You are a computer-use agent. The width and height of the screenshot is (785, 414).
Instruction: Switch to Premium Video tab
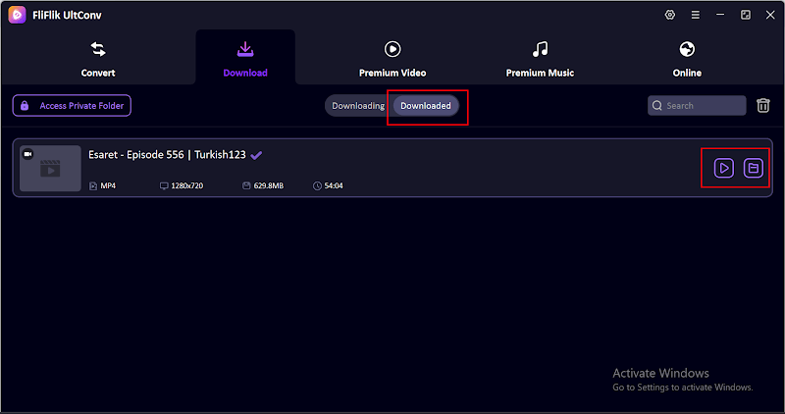click(392, 59)
